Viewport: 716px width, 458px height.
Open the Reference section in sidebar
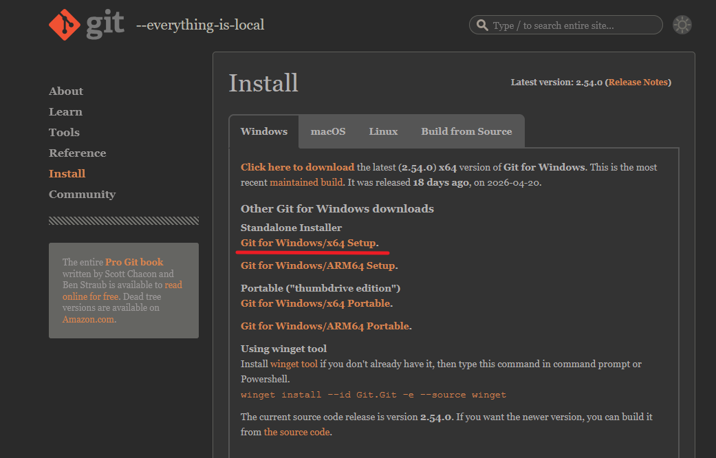click(77, 153)
